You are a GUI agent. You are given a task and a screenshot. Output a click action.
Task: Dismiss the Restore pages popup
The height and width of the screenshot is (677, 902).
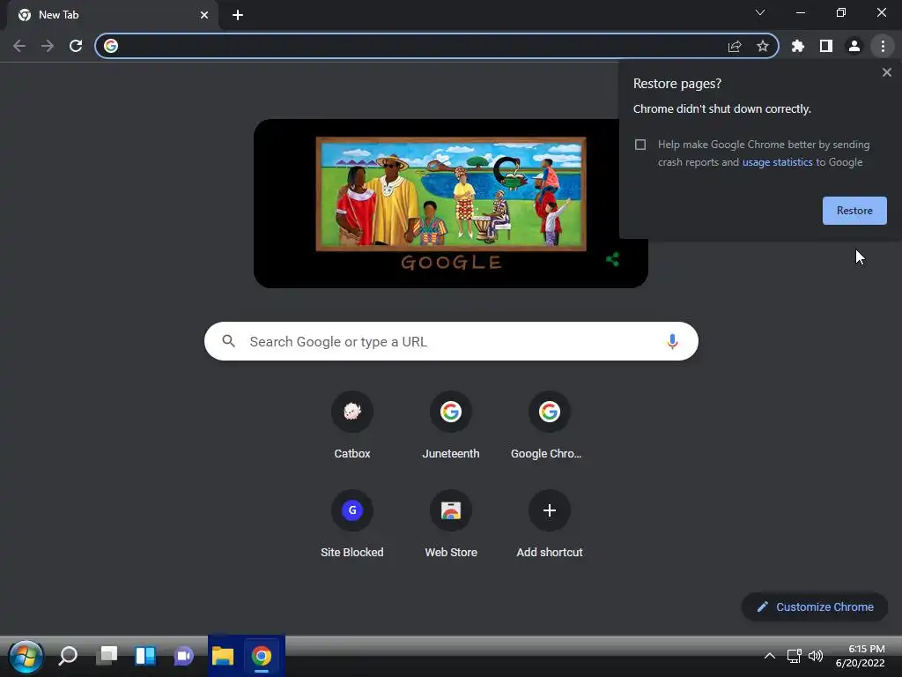click(x=886, y=72)
